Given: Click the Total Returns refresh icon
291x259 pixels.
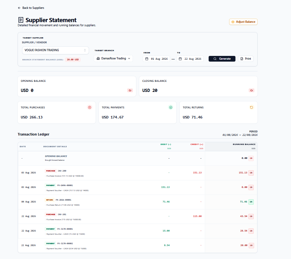Looking at the screenshot, I should coord(252,107).
